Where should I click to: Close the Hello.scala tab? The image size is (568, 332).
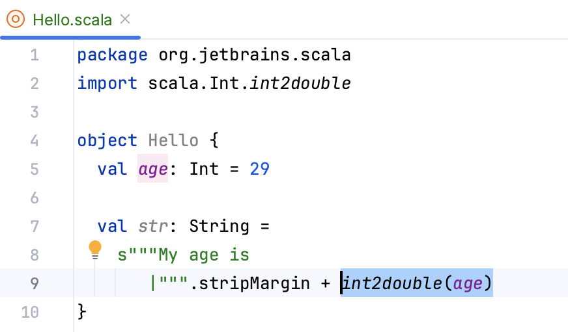click(x=126, y=19)
